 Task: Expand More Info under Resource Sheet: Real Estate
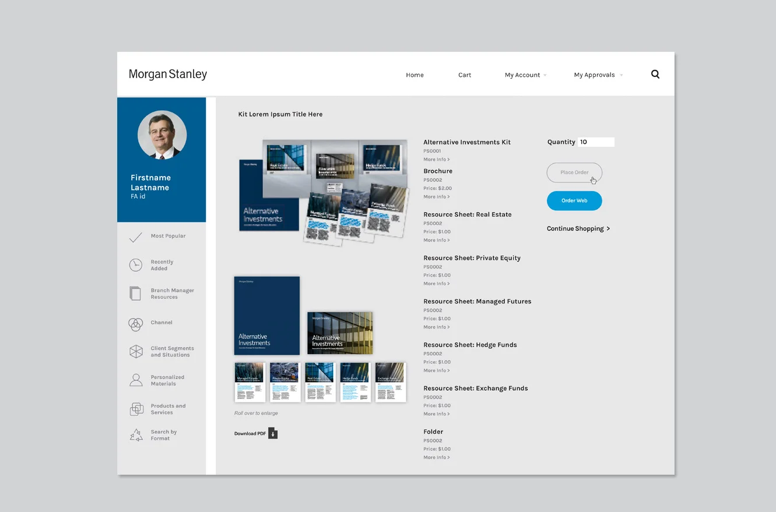click(x=437, y=240)
